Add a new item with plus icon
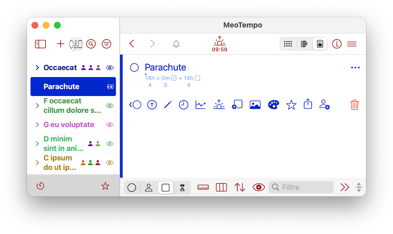 click(x=60, y=44)
